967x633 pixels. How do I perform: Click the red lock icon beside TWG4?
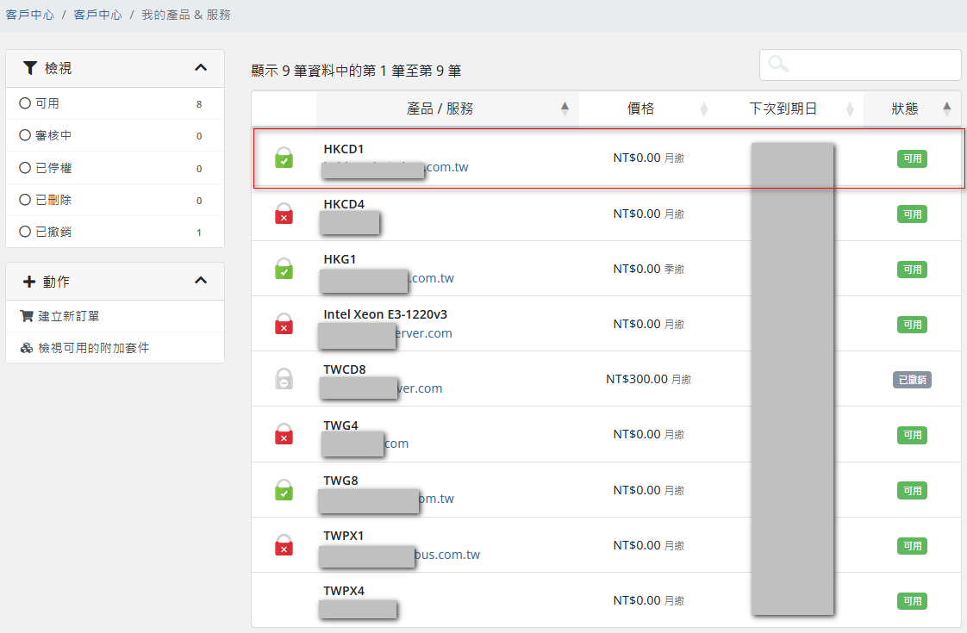(x=284, y=434)
